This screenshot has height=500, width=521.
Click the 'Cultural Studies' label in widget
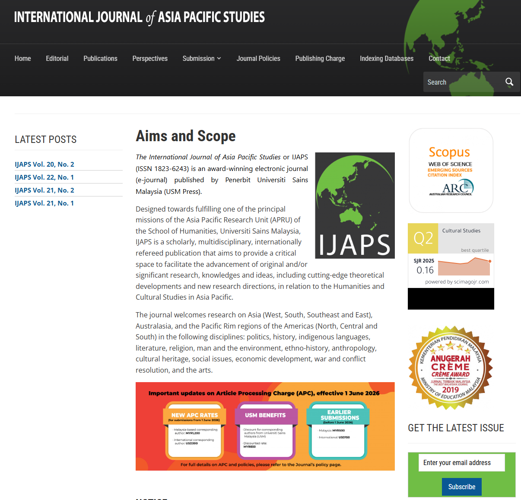click(461, 231)
